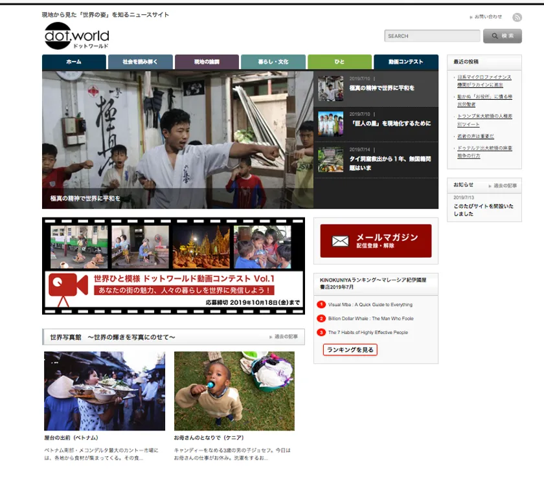
Task: Click the magnifier 検索 search button
Action: (502, 36)
